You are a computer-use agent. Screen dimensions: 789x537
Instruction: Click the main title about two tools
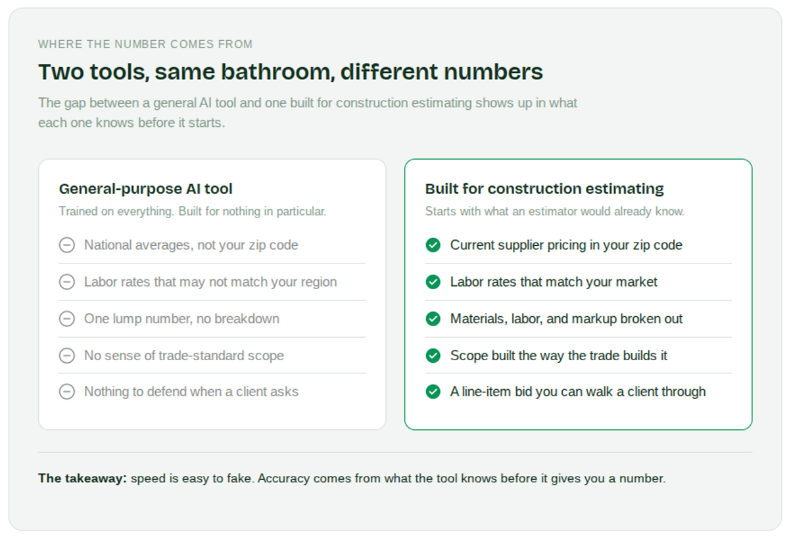click(x=291, y=72)
